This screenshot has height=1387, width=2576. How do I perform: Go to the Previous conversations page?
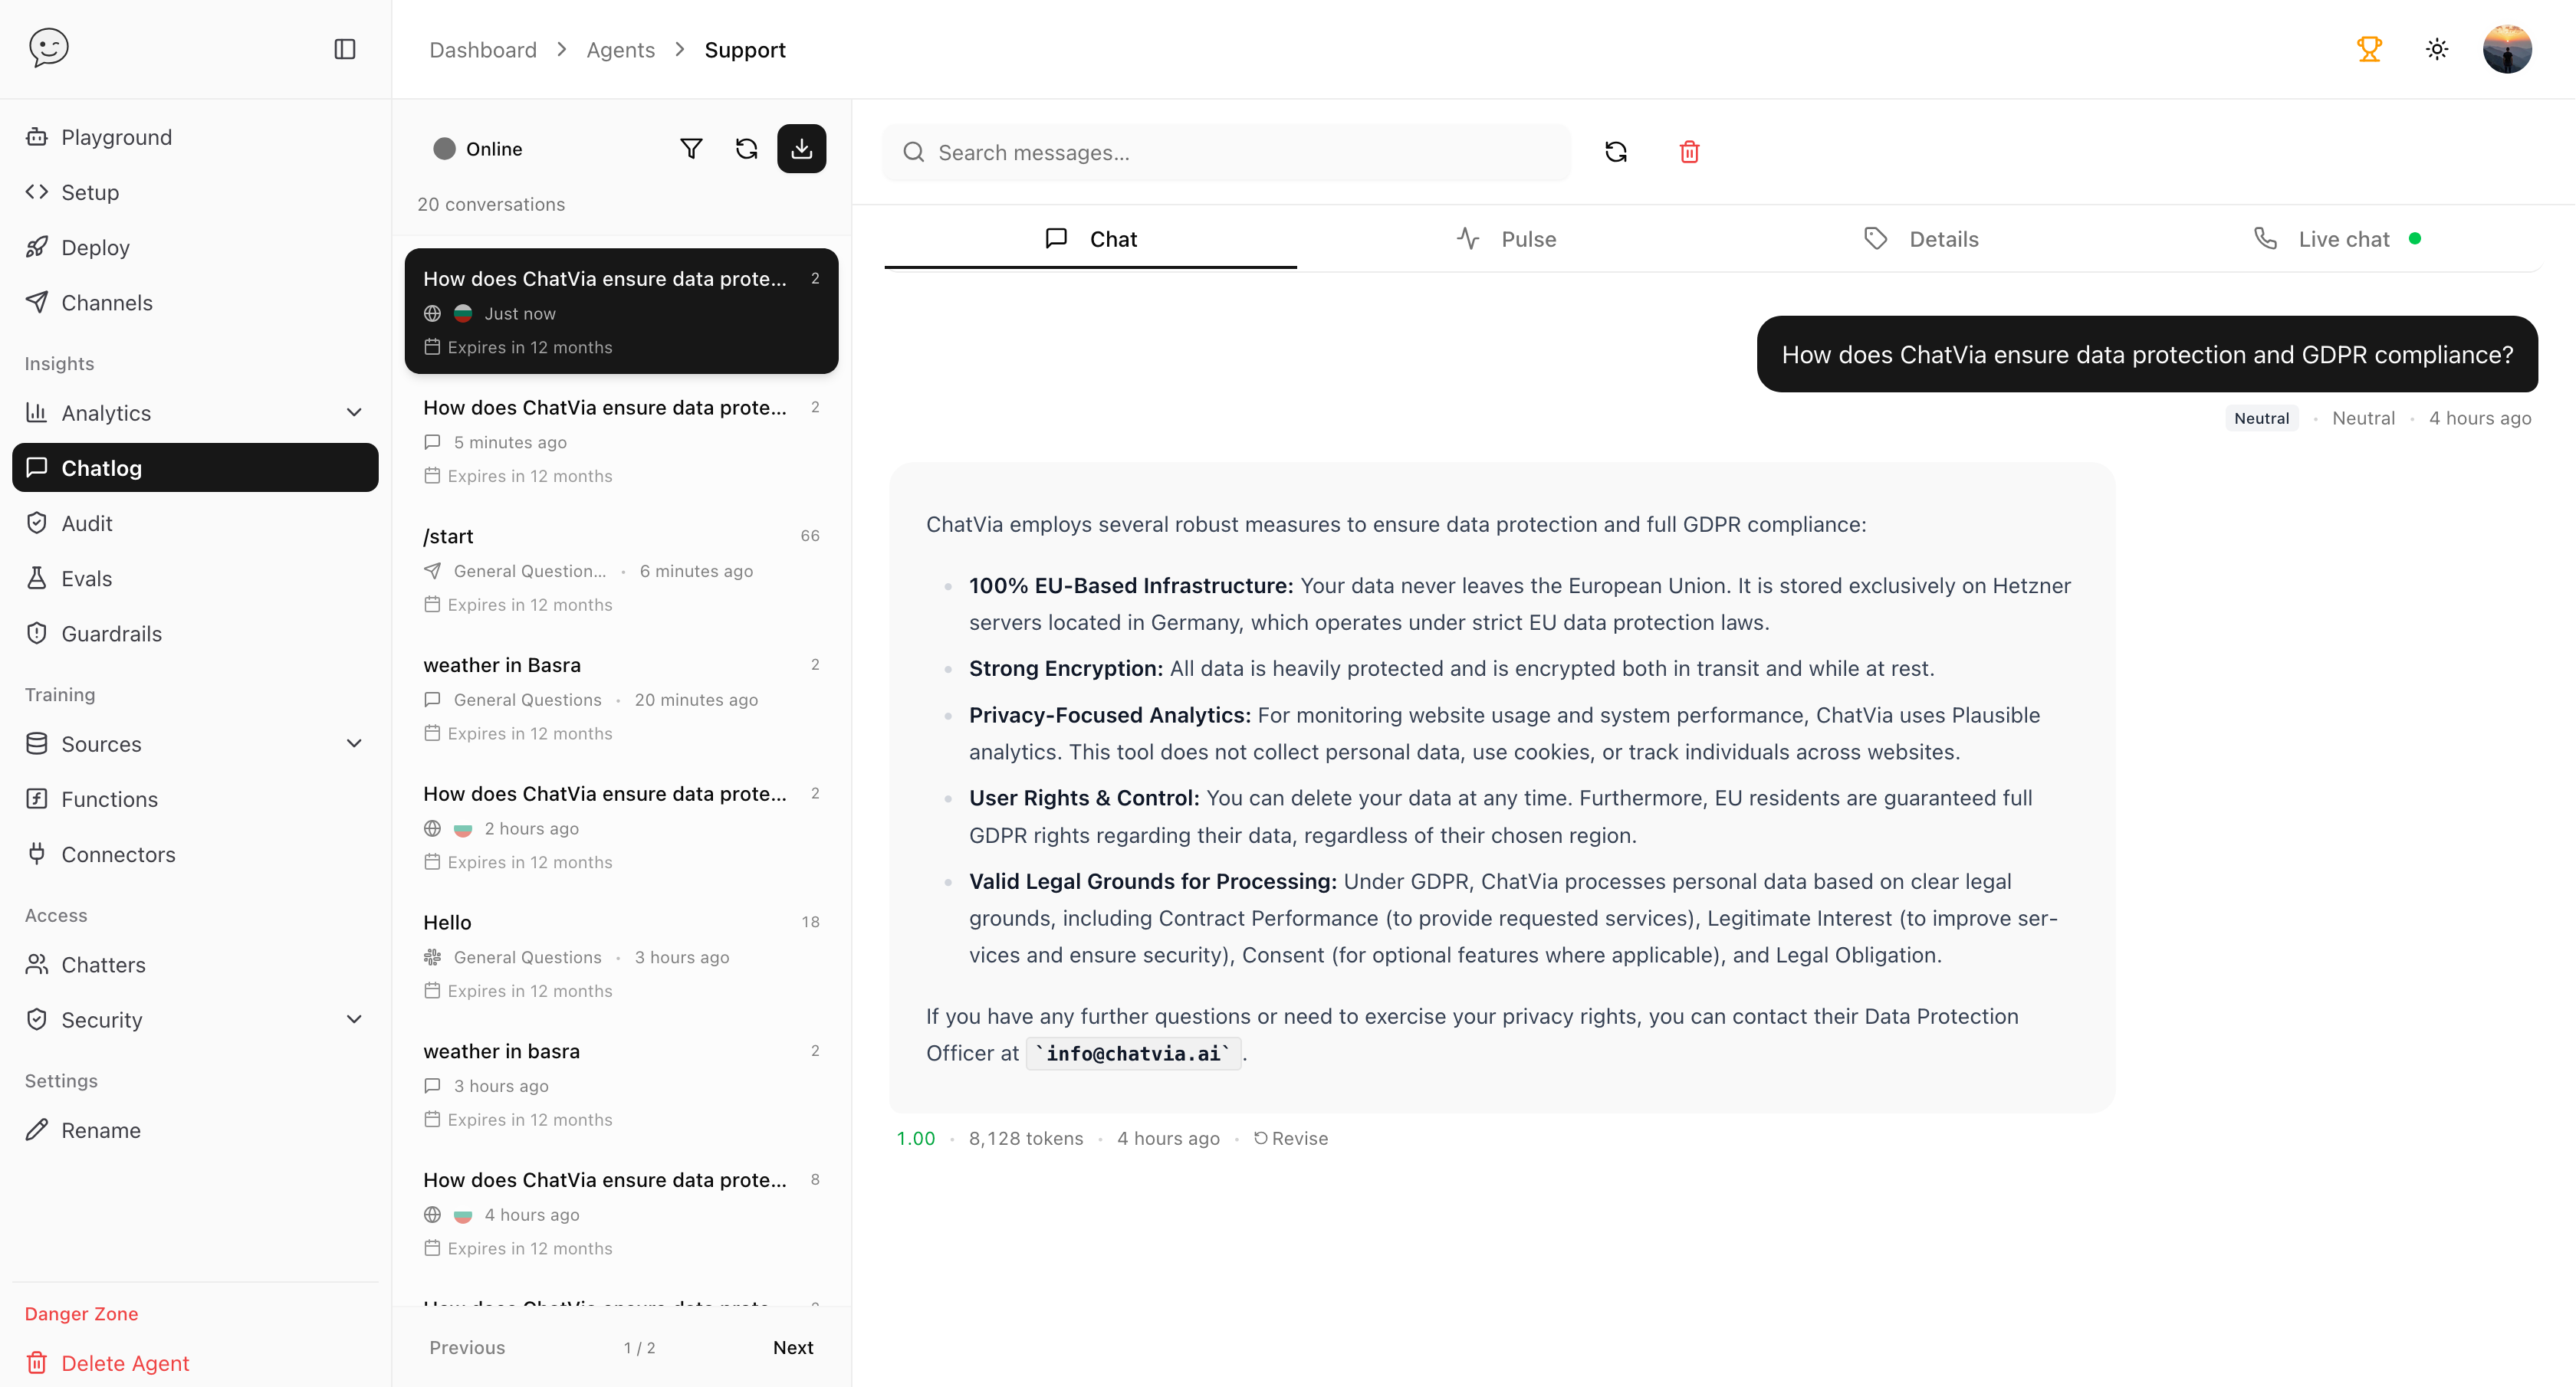467,1347
